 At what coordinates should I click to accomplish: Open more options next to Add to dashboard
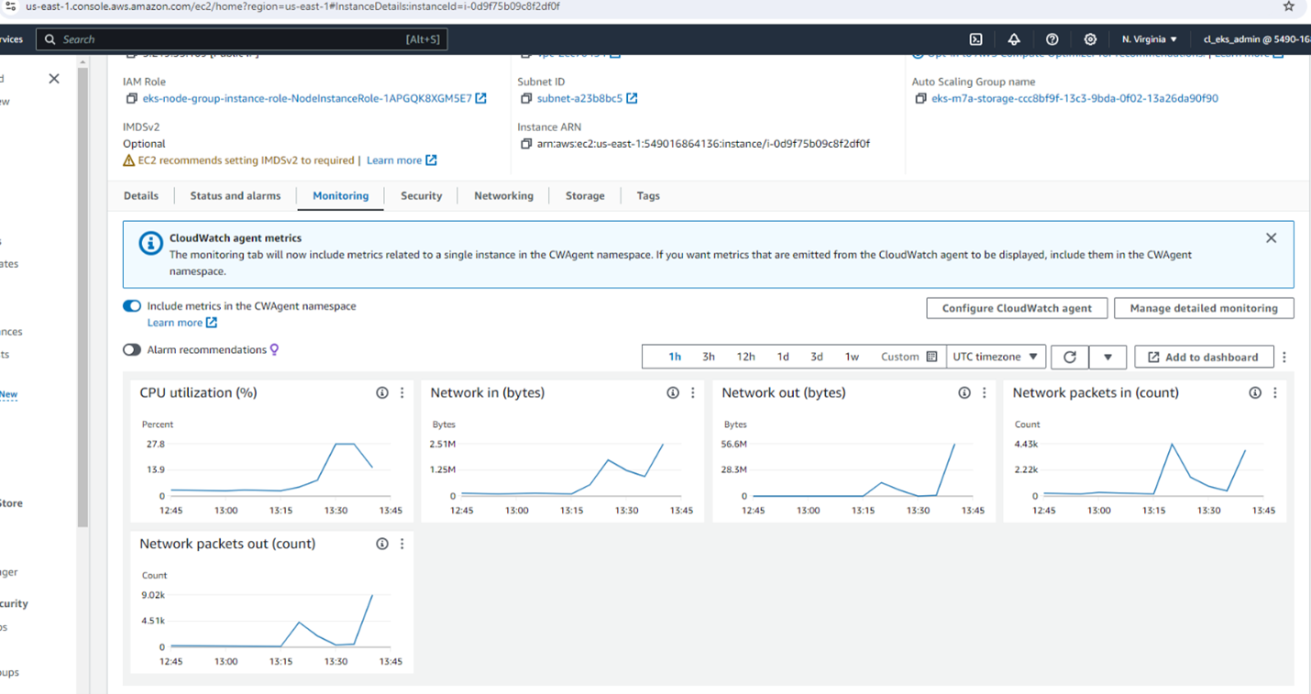(x=1284, y=357)
